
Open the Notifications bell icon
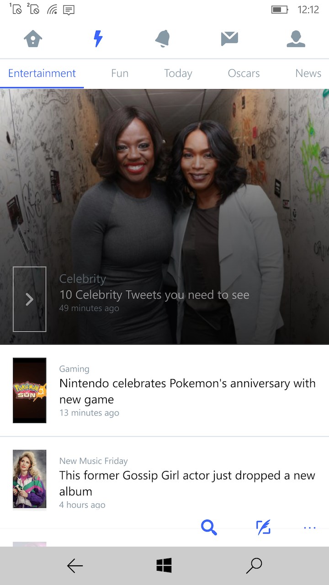163,39
